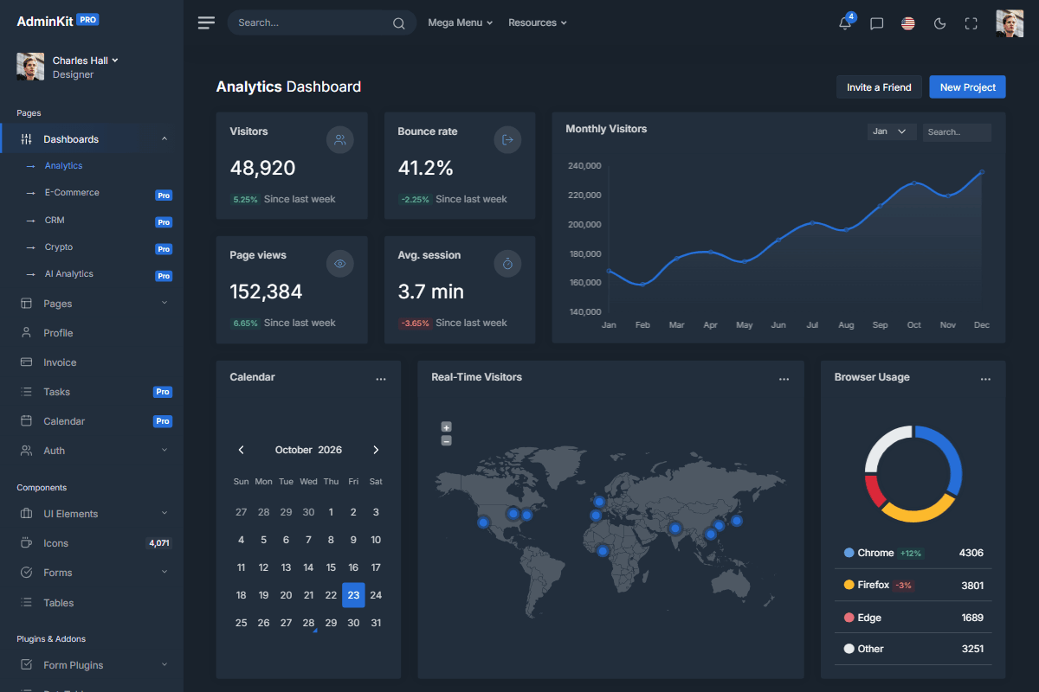Open the Jan month dropdown
The width and height of the screenshot is (1039, 692).
[x=892, y=131]
